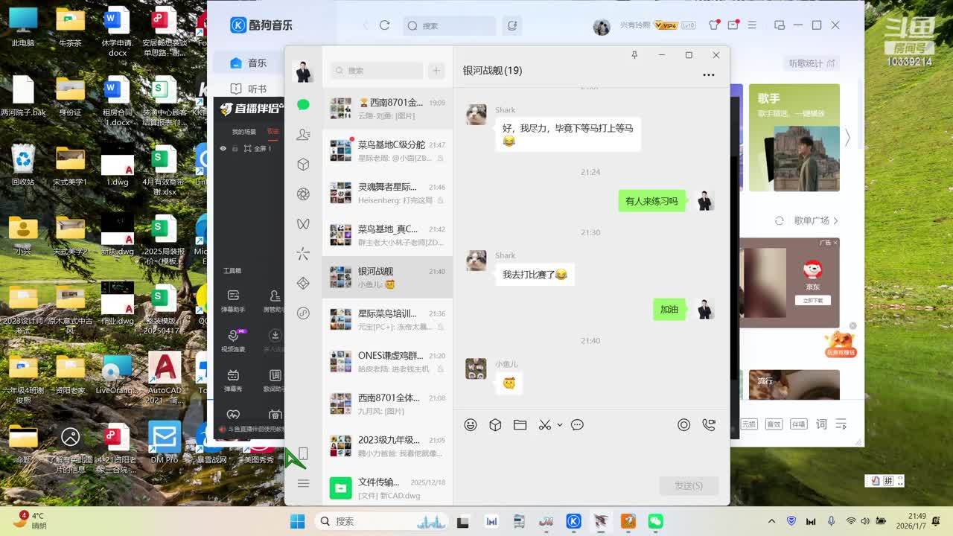Open the emoji picker in chat toolbar
953x536 pixels.
tap(471, 425)
